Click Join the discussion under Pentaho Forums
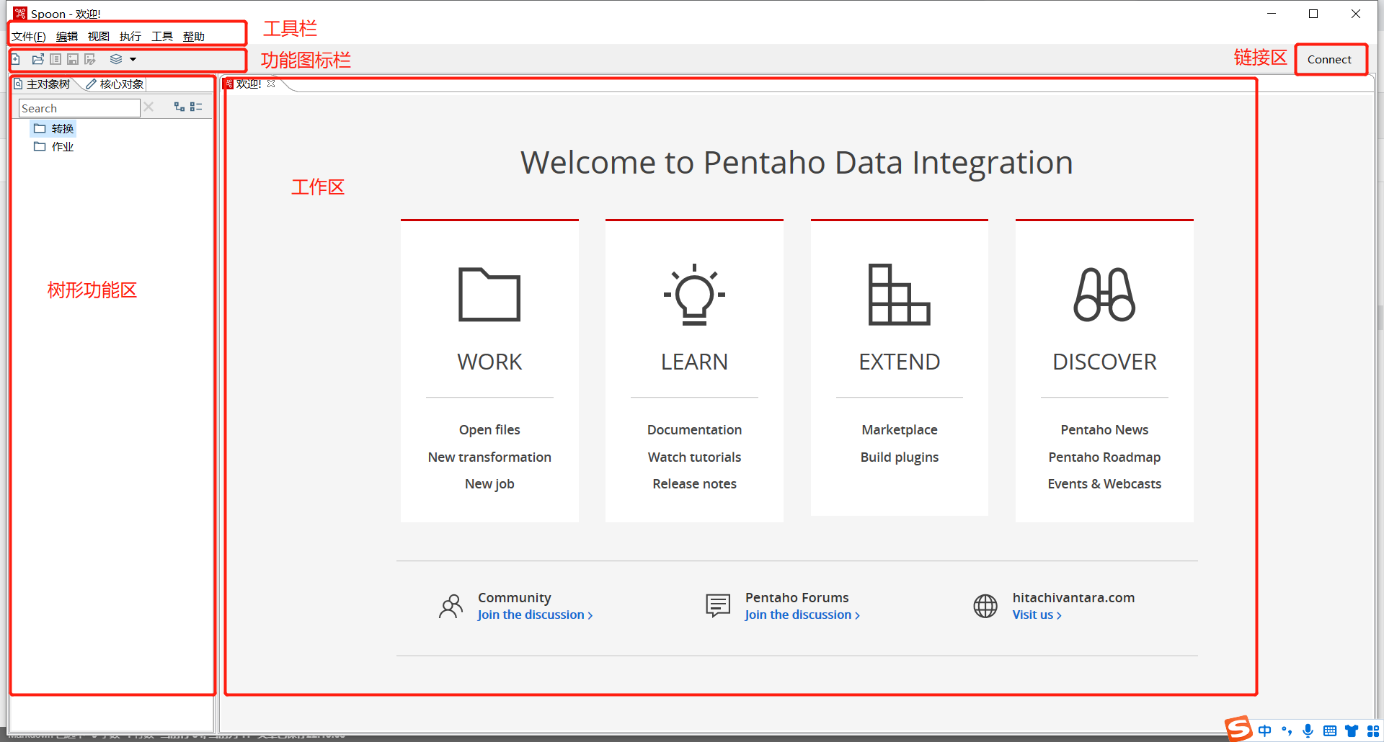 (802, 615)
